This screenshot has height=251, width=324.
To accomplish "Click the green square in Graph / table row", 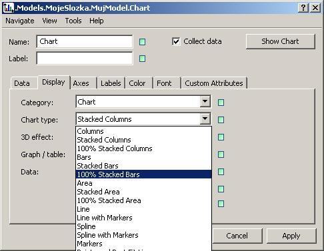I will pos(221,154).
